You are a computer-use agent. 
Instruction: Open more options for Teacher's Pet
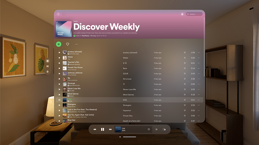(x=199, y=63)
